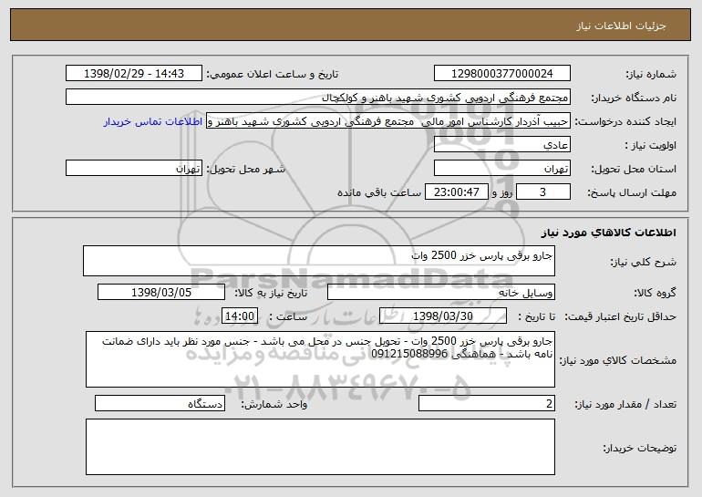Click the label شماره نیاز
The image size is (702, 497).
(651, 75)
